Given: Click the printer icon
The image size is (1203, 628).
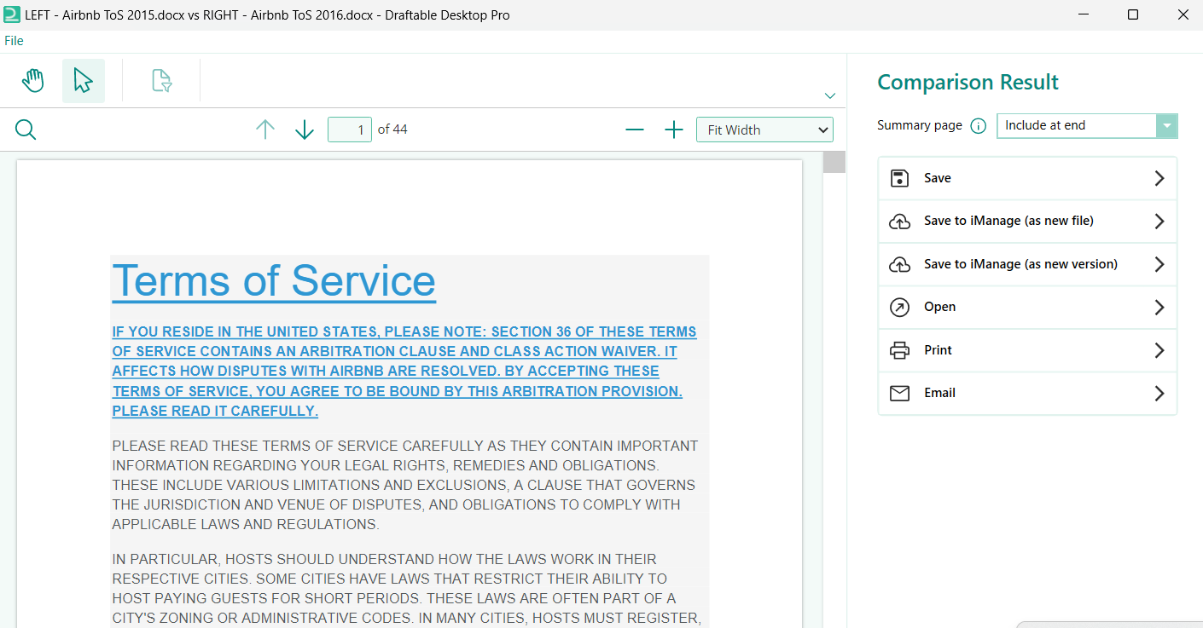Looking at the screenshot, I should pos(899,350).
